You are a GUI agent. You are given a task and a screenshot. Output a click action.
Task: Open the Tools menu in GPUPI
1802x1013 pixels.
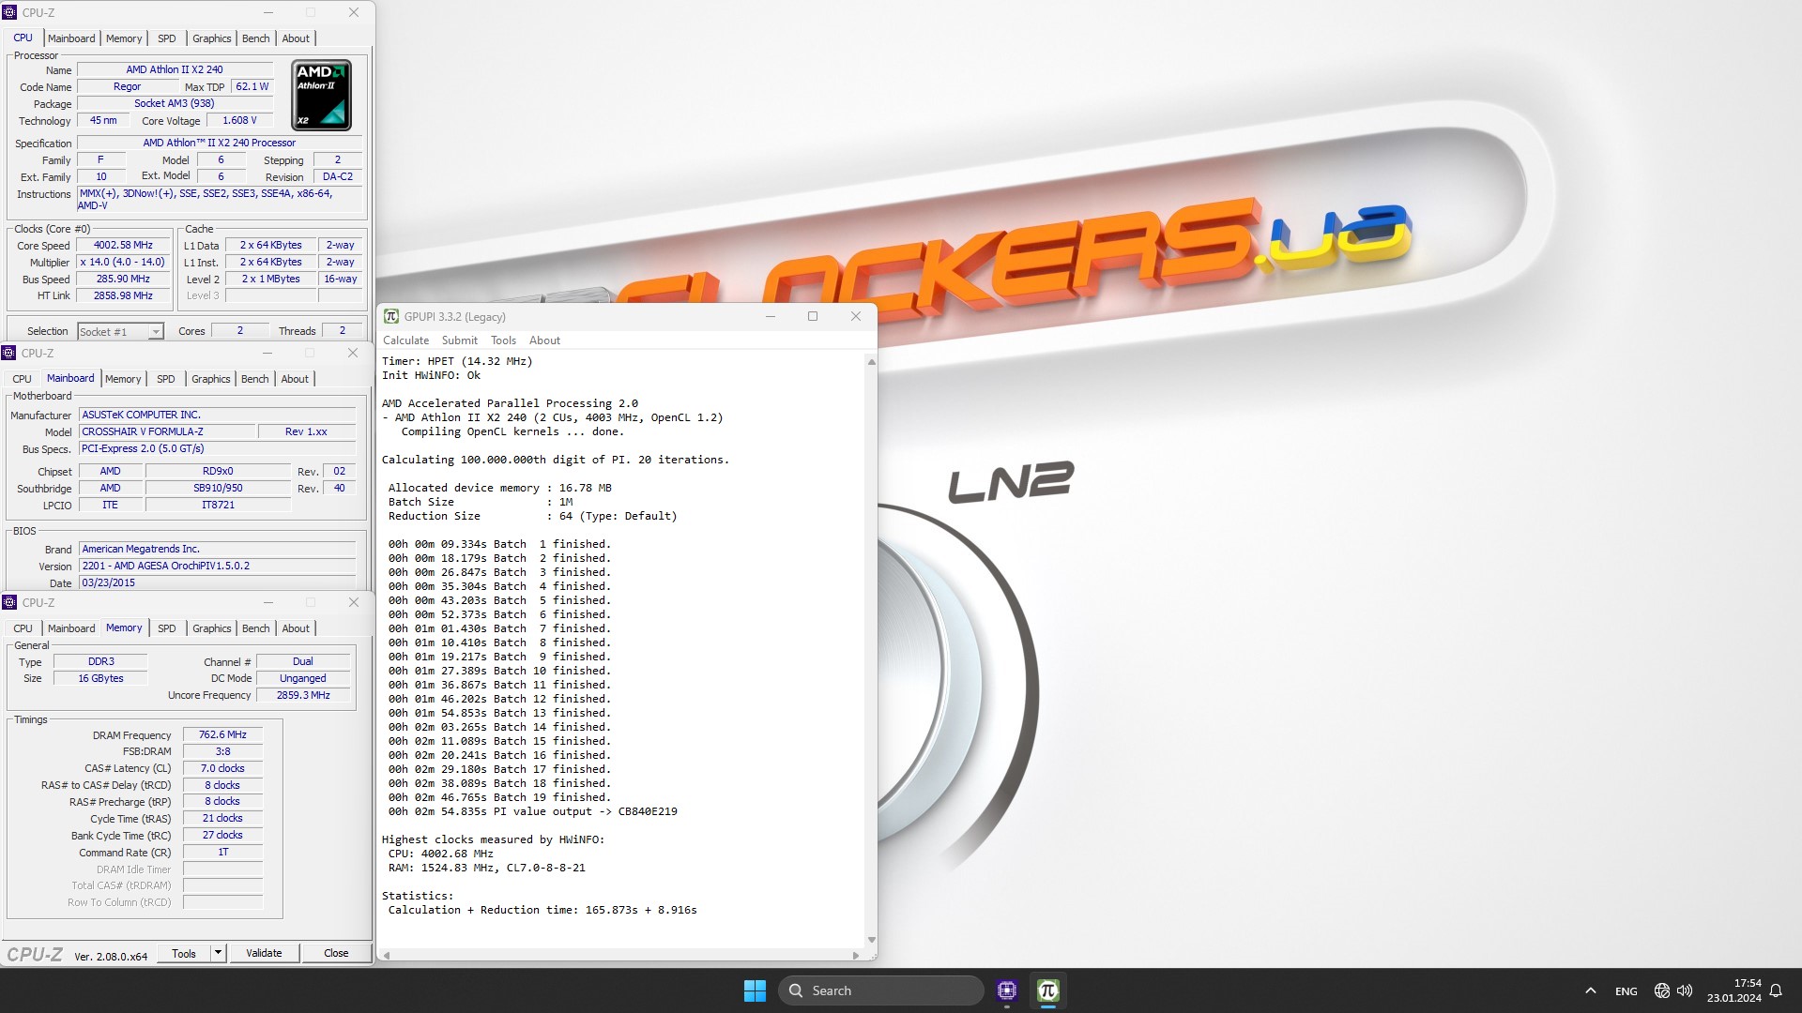[503, 340]
